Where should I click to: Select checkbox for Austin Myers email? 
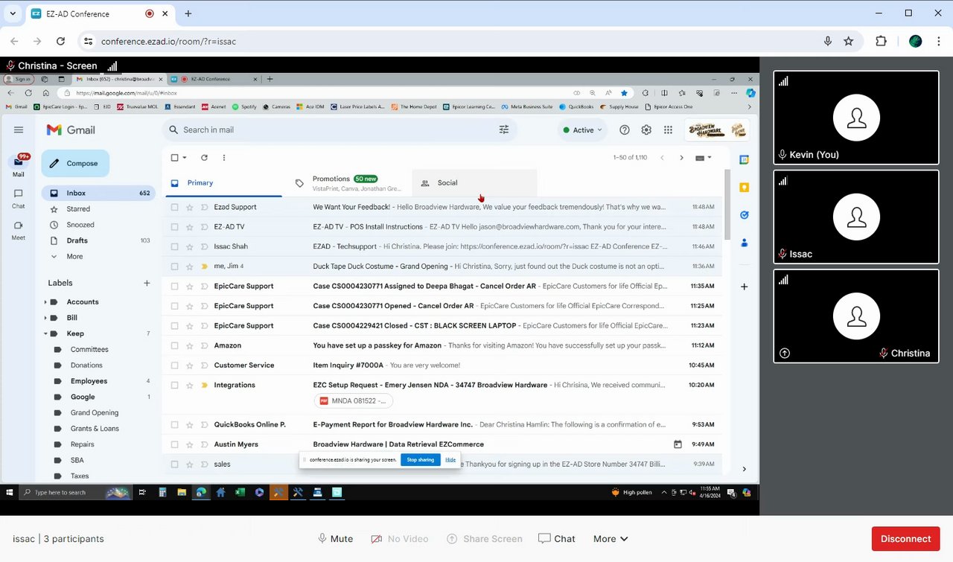point(175,444)
